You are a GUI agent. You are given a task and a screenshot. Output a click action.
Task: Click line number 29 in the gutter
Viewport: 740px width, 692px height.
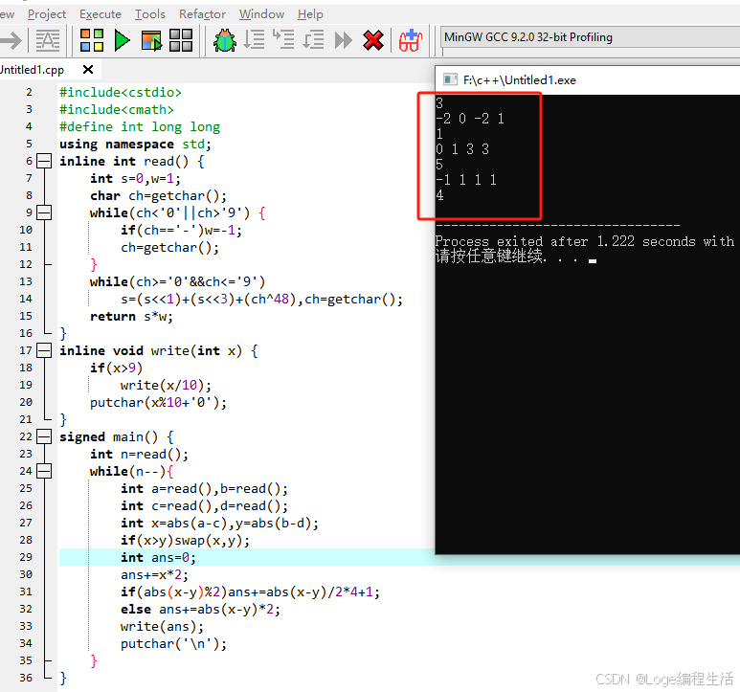coord(26,557)
